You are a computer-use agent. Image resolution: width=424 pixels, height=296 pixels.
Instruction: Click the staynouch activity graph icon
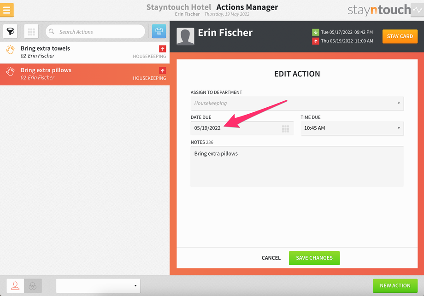(x=417, y=10)
